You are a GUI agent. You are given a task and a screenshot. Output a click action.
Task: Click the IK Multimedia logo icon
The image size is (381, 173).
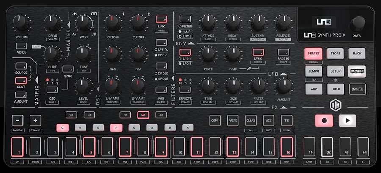click(x=336, y=105)
